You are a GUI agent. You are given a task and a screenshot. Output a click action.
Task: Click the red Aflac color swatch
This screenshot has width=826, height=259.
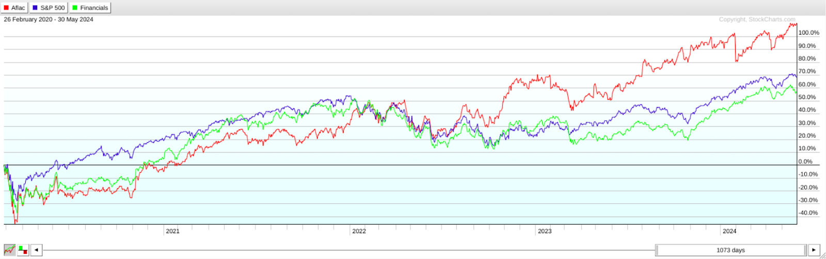[7, 8]
